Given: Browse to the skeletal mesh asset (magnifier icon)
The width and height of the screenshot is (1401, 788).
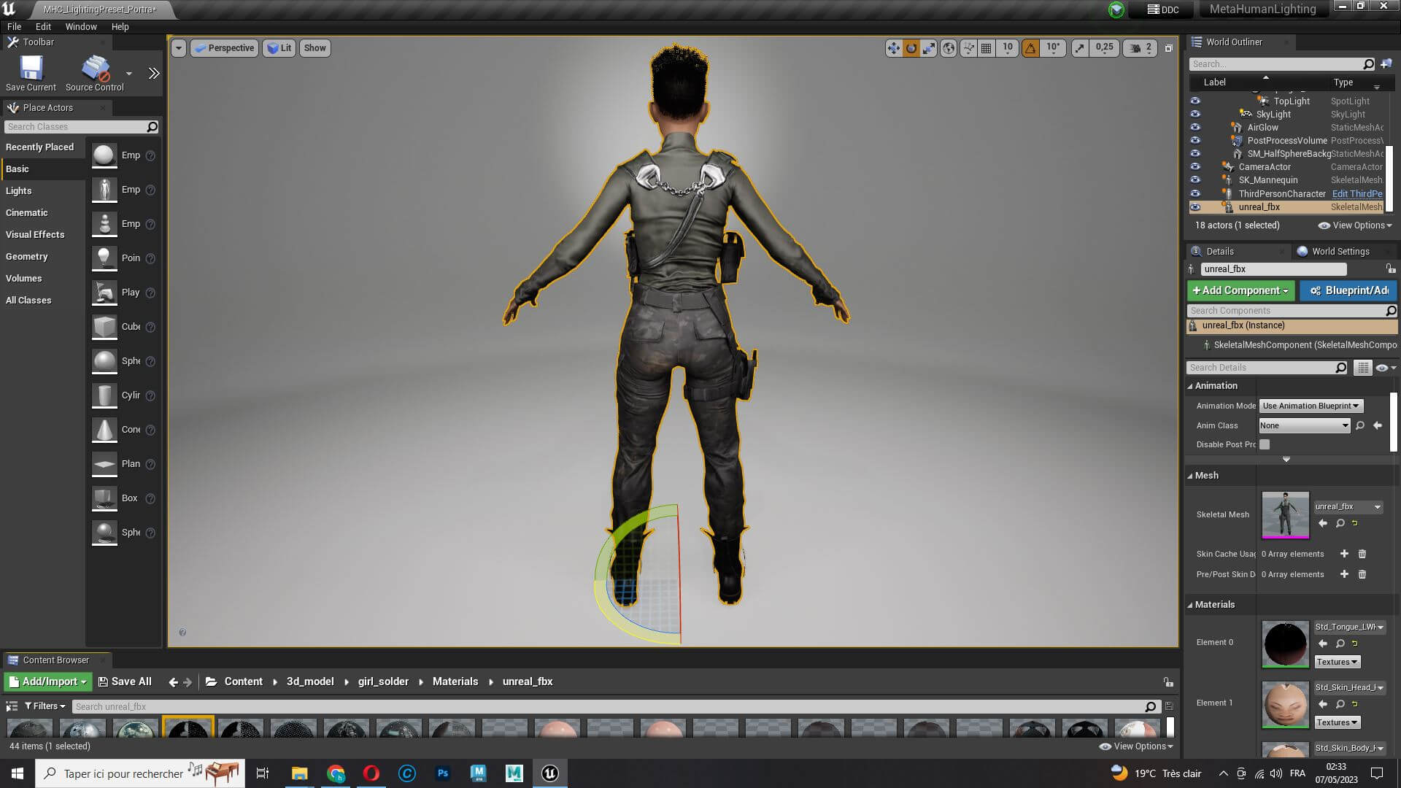Looking at the screenshot, I should tap(1340, 523).
